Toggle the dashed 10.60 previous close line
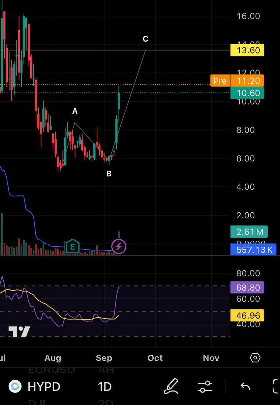 pyautogui.click(x=247, y=93)
